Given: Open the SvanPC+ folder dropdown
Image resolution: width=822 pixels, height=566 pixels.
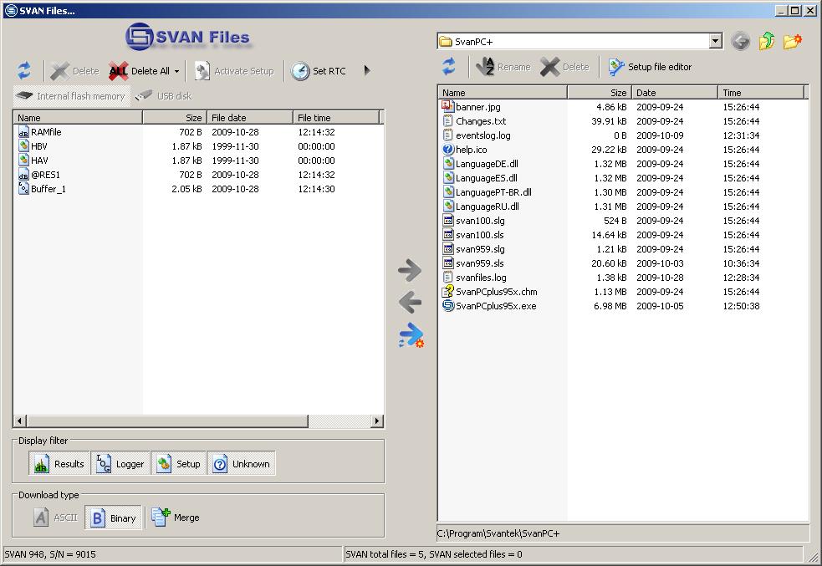Looking at the screenshot, I should coord(715,41).
